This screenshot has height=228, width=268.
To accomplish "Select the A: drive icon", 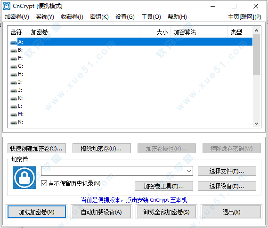I will (x=14, y=42).
